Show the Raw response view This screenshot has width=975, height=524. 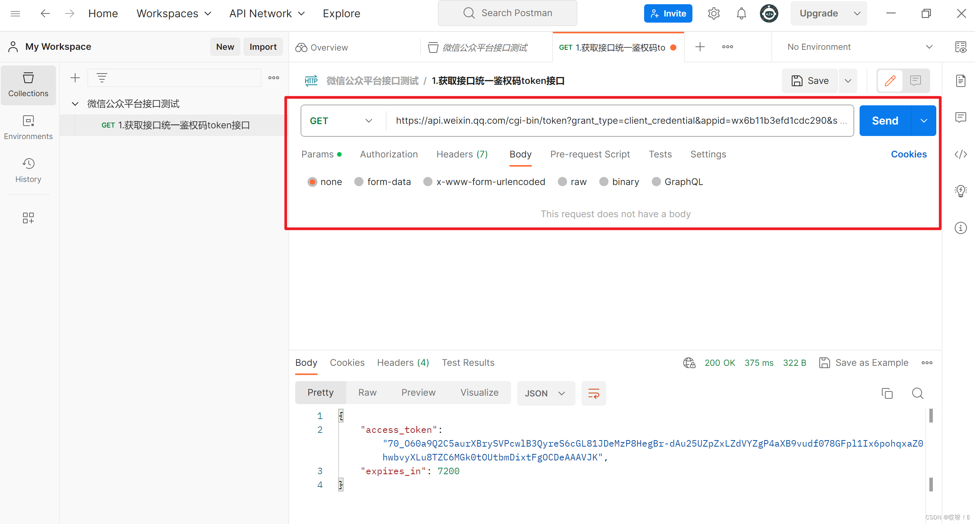[x=367, y=393]
